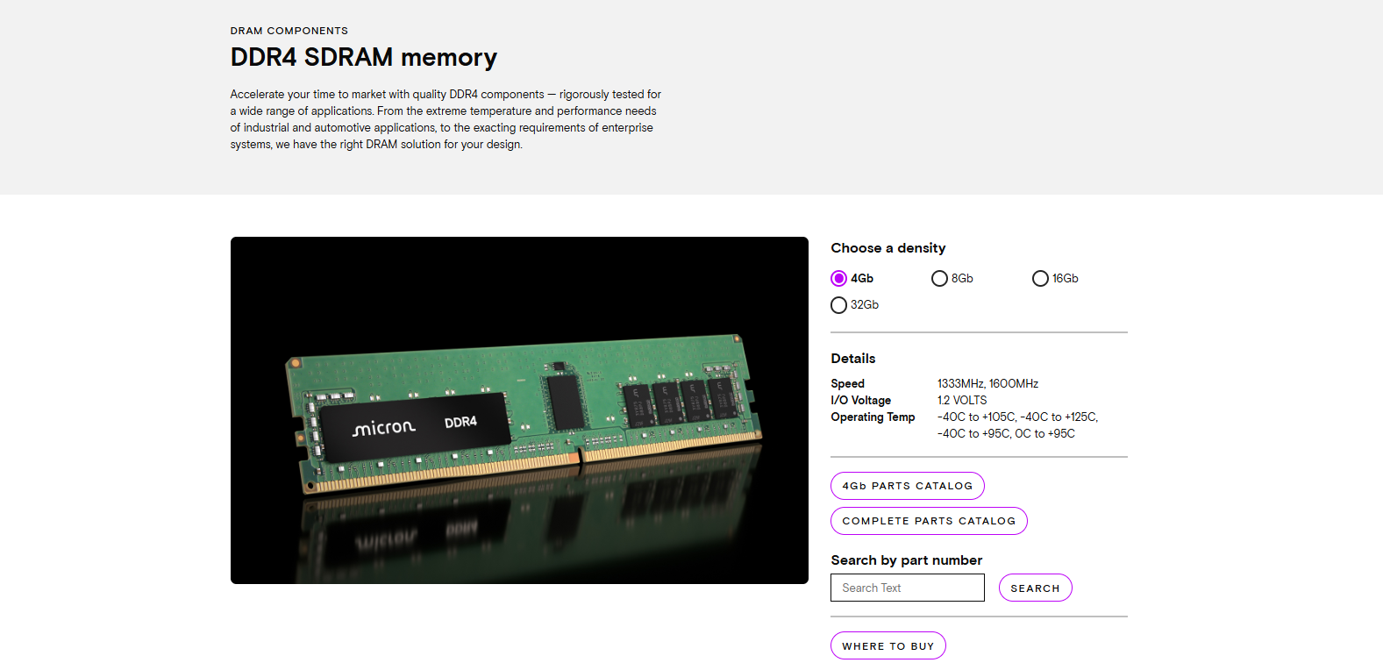Choose the 8Gb density option
The width and height of the screenshot is (1383, 670).
pos(939,278)
